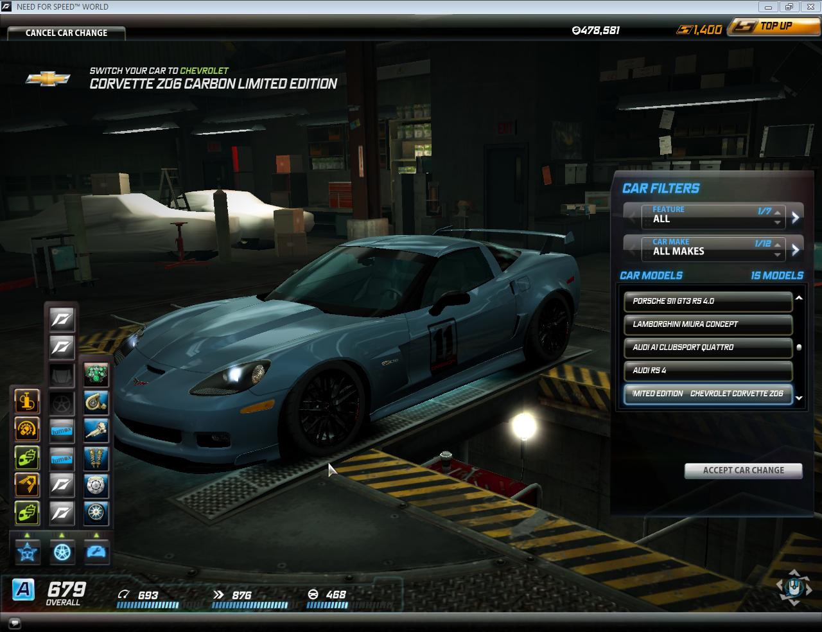Open the aftermarket glowing wheel category
Image resolution: width=822 pixels, height=632 pixels.
click(62, 552)
